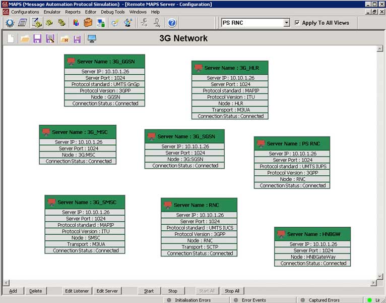Open the Reports menu
The height and width of the screenshot is (303, 386).
click(x=73, y=12)
